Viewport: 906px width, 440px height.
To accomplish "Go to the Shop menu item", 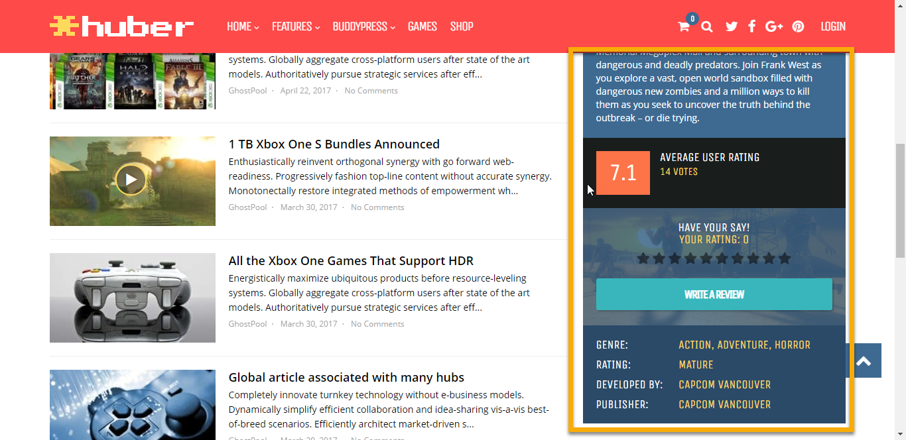I will click(x=462, y=27).
